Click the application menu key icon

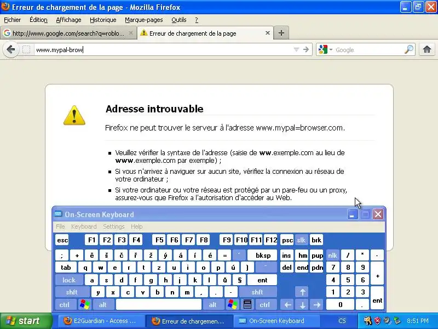pos(247,304)
